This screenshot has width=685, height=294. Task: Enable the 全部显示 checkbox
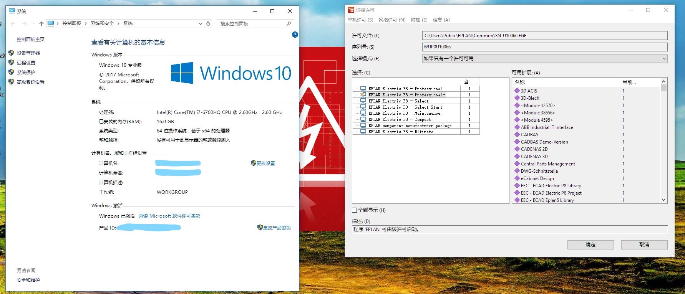(355, 210)
